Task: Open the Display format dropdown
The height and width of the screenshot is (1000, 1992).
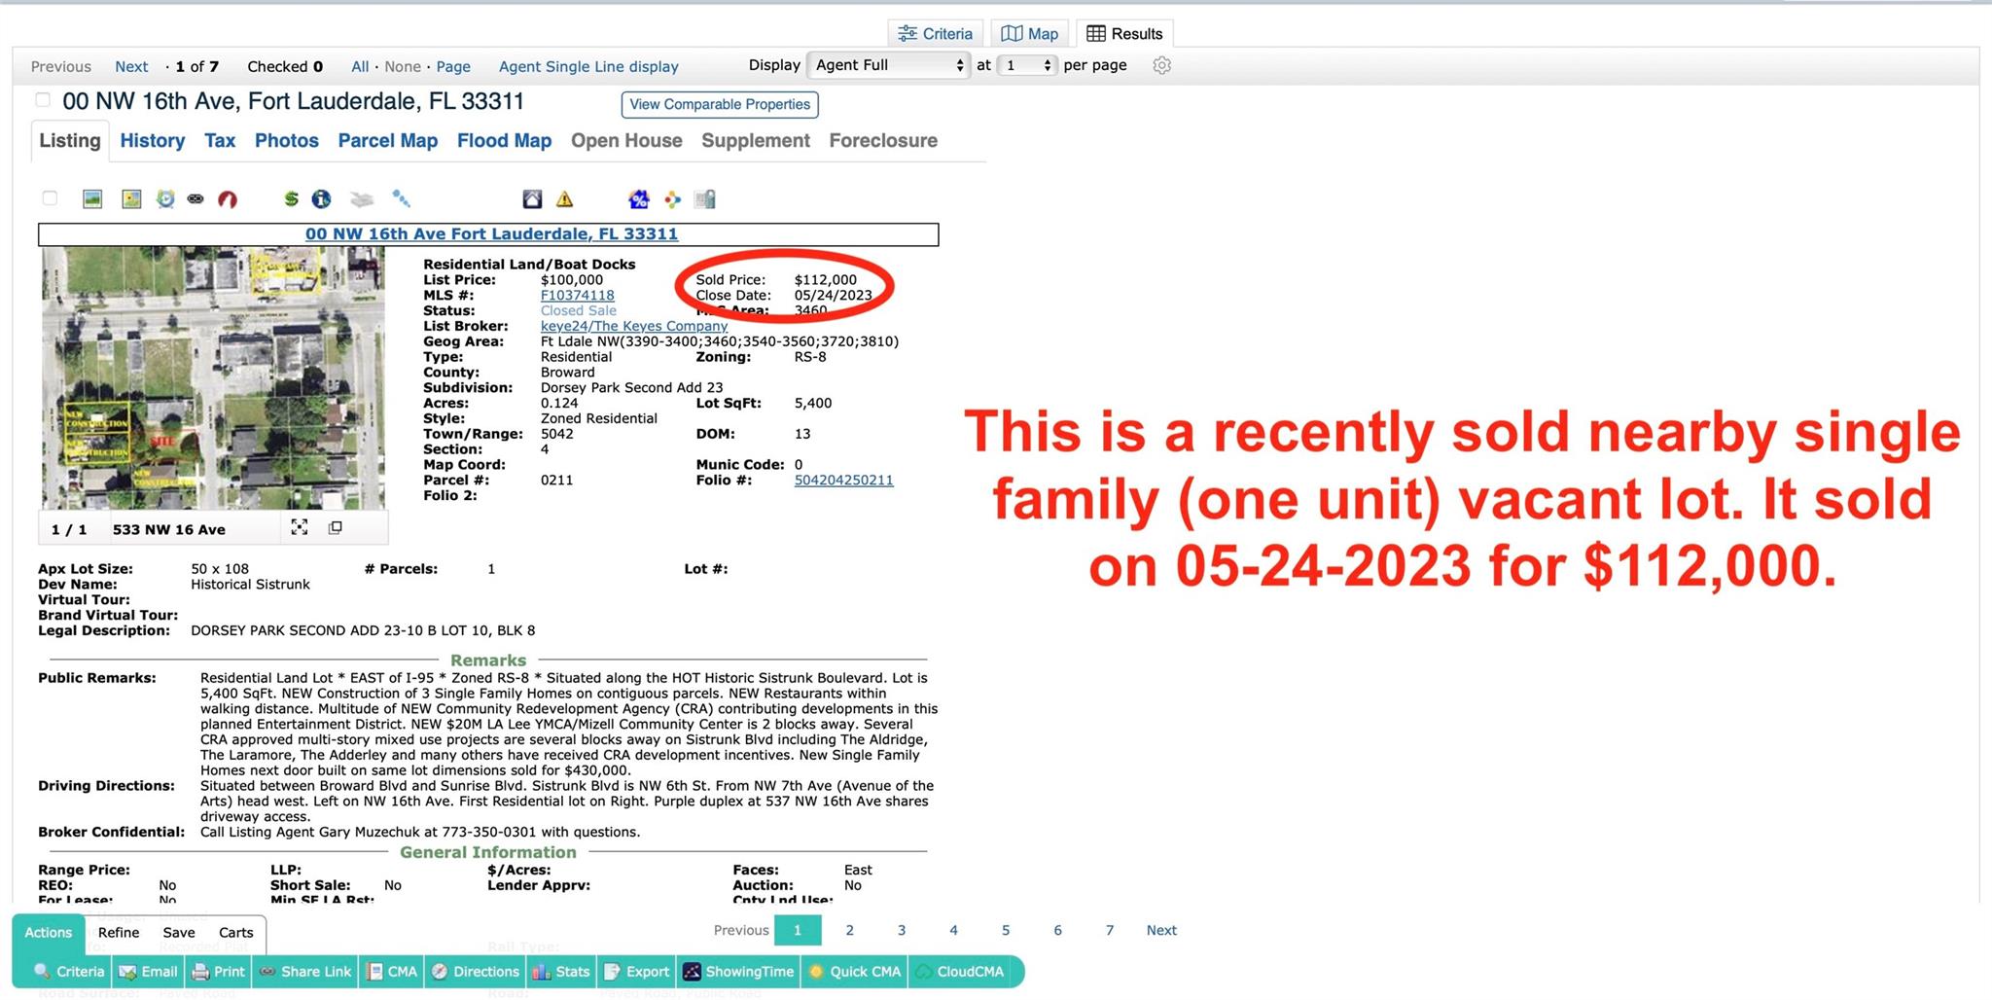Action: pyautogui.click(x=889, y=65)
